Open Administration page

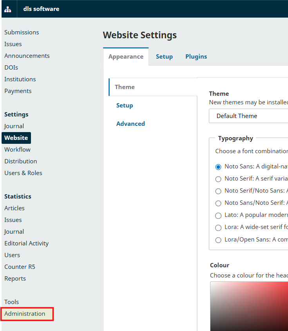25,314
